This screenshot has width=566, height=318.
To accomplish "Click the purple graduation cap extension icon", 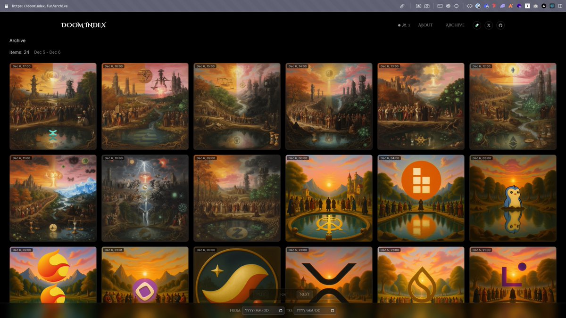I will [x=519, y=6].
